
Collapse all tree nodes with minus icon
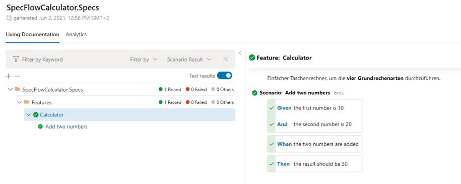(x=18, y=76)
